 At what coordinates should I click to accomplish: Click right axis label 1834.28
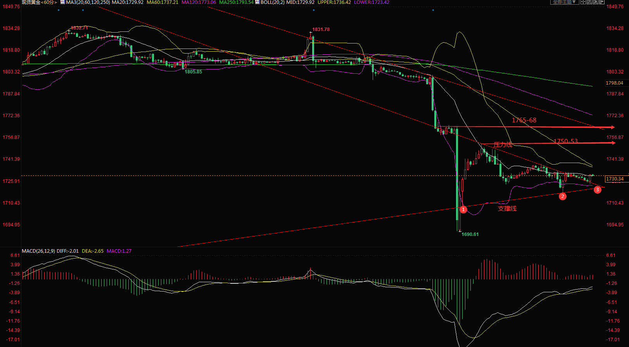615,28
